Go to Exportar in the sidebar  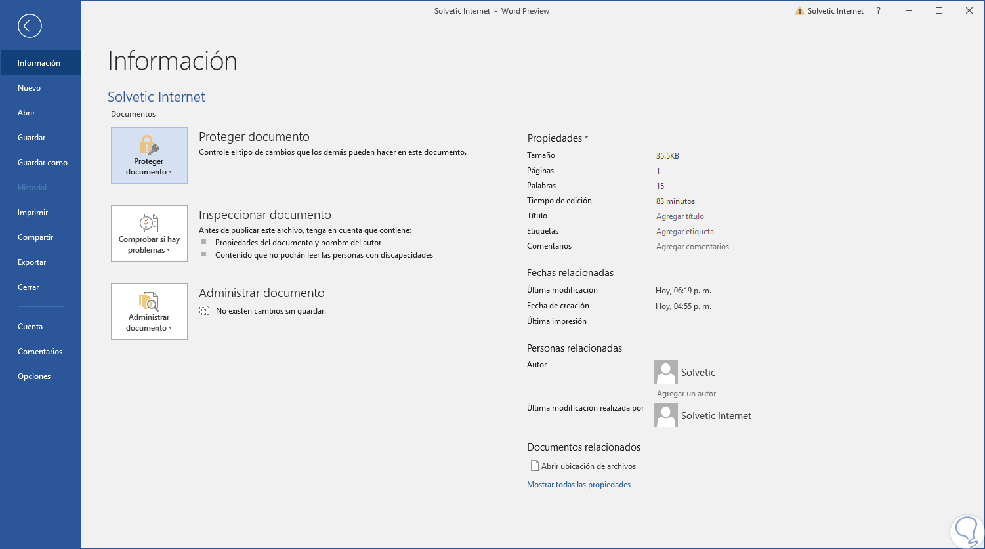41,262
